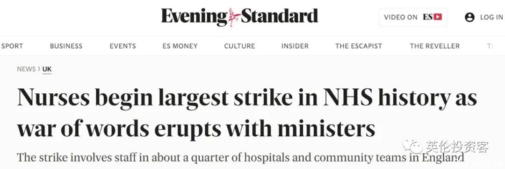Go to the EVENTS section

point(123,46)
